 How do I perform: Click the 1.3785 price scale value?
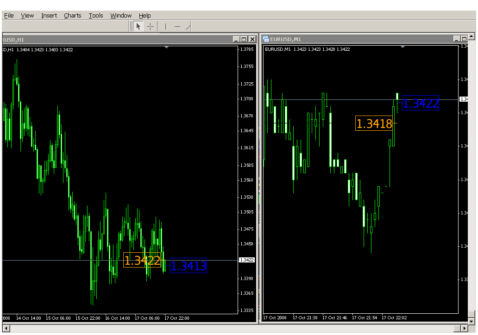click(247, 49)
